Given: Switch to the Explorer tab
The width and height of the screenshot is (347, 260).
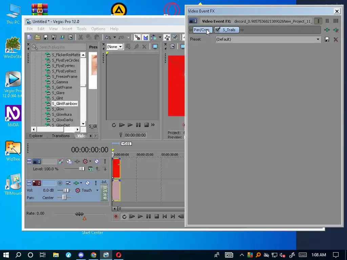Looking at the screenshot, I should pyautogui.click(x=36, y=136).
